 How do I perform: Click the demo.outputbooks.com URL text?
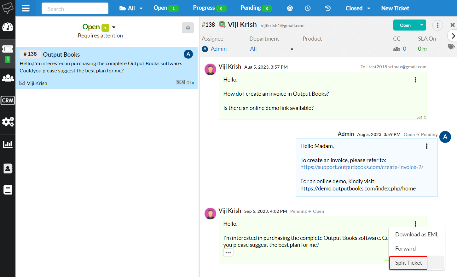358,189
